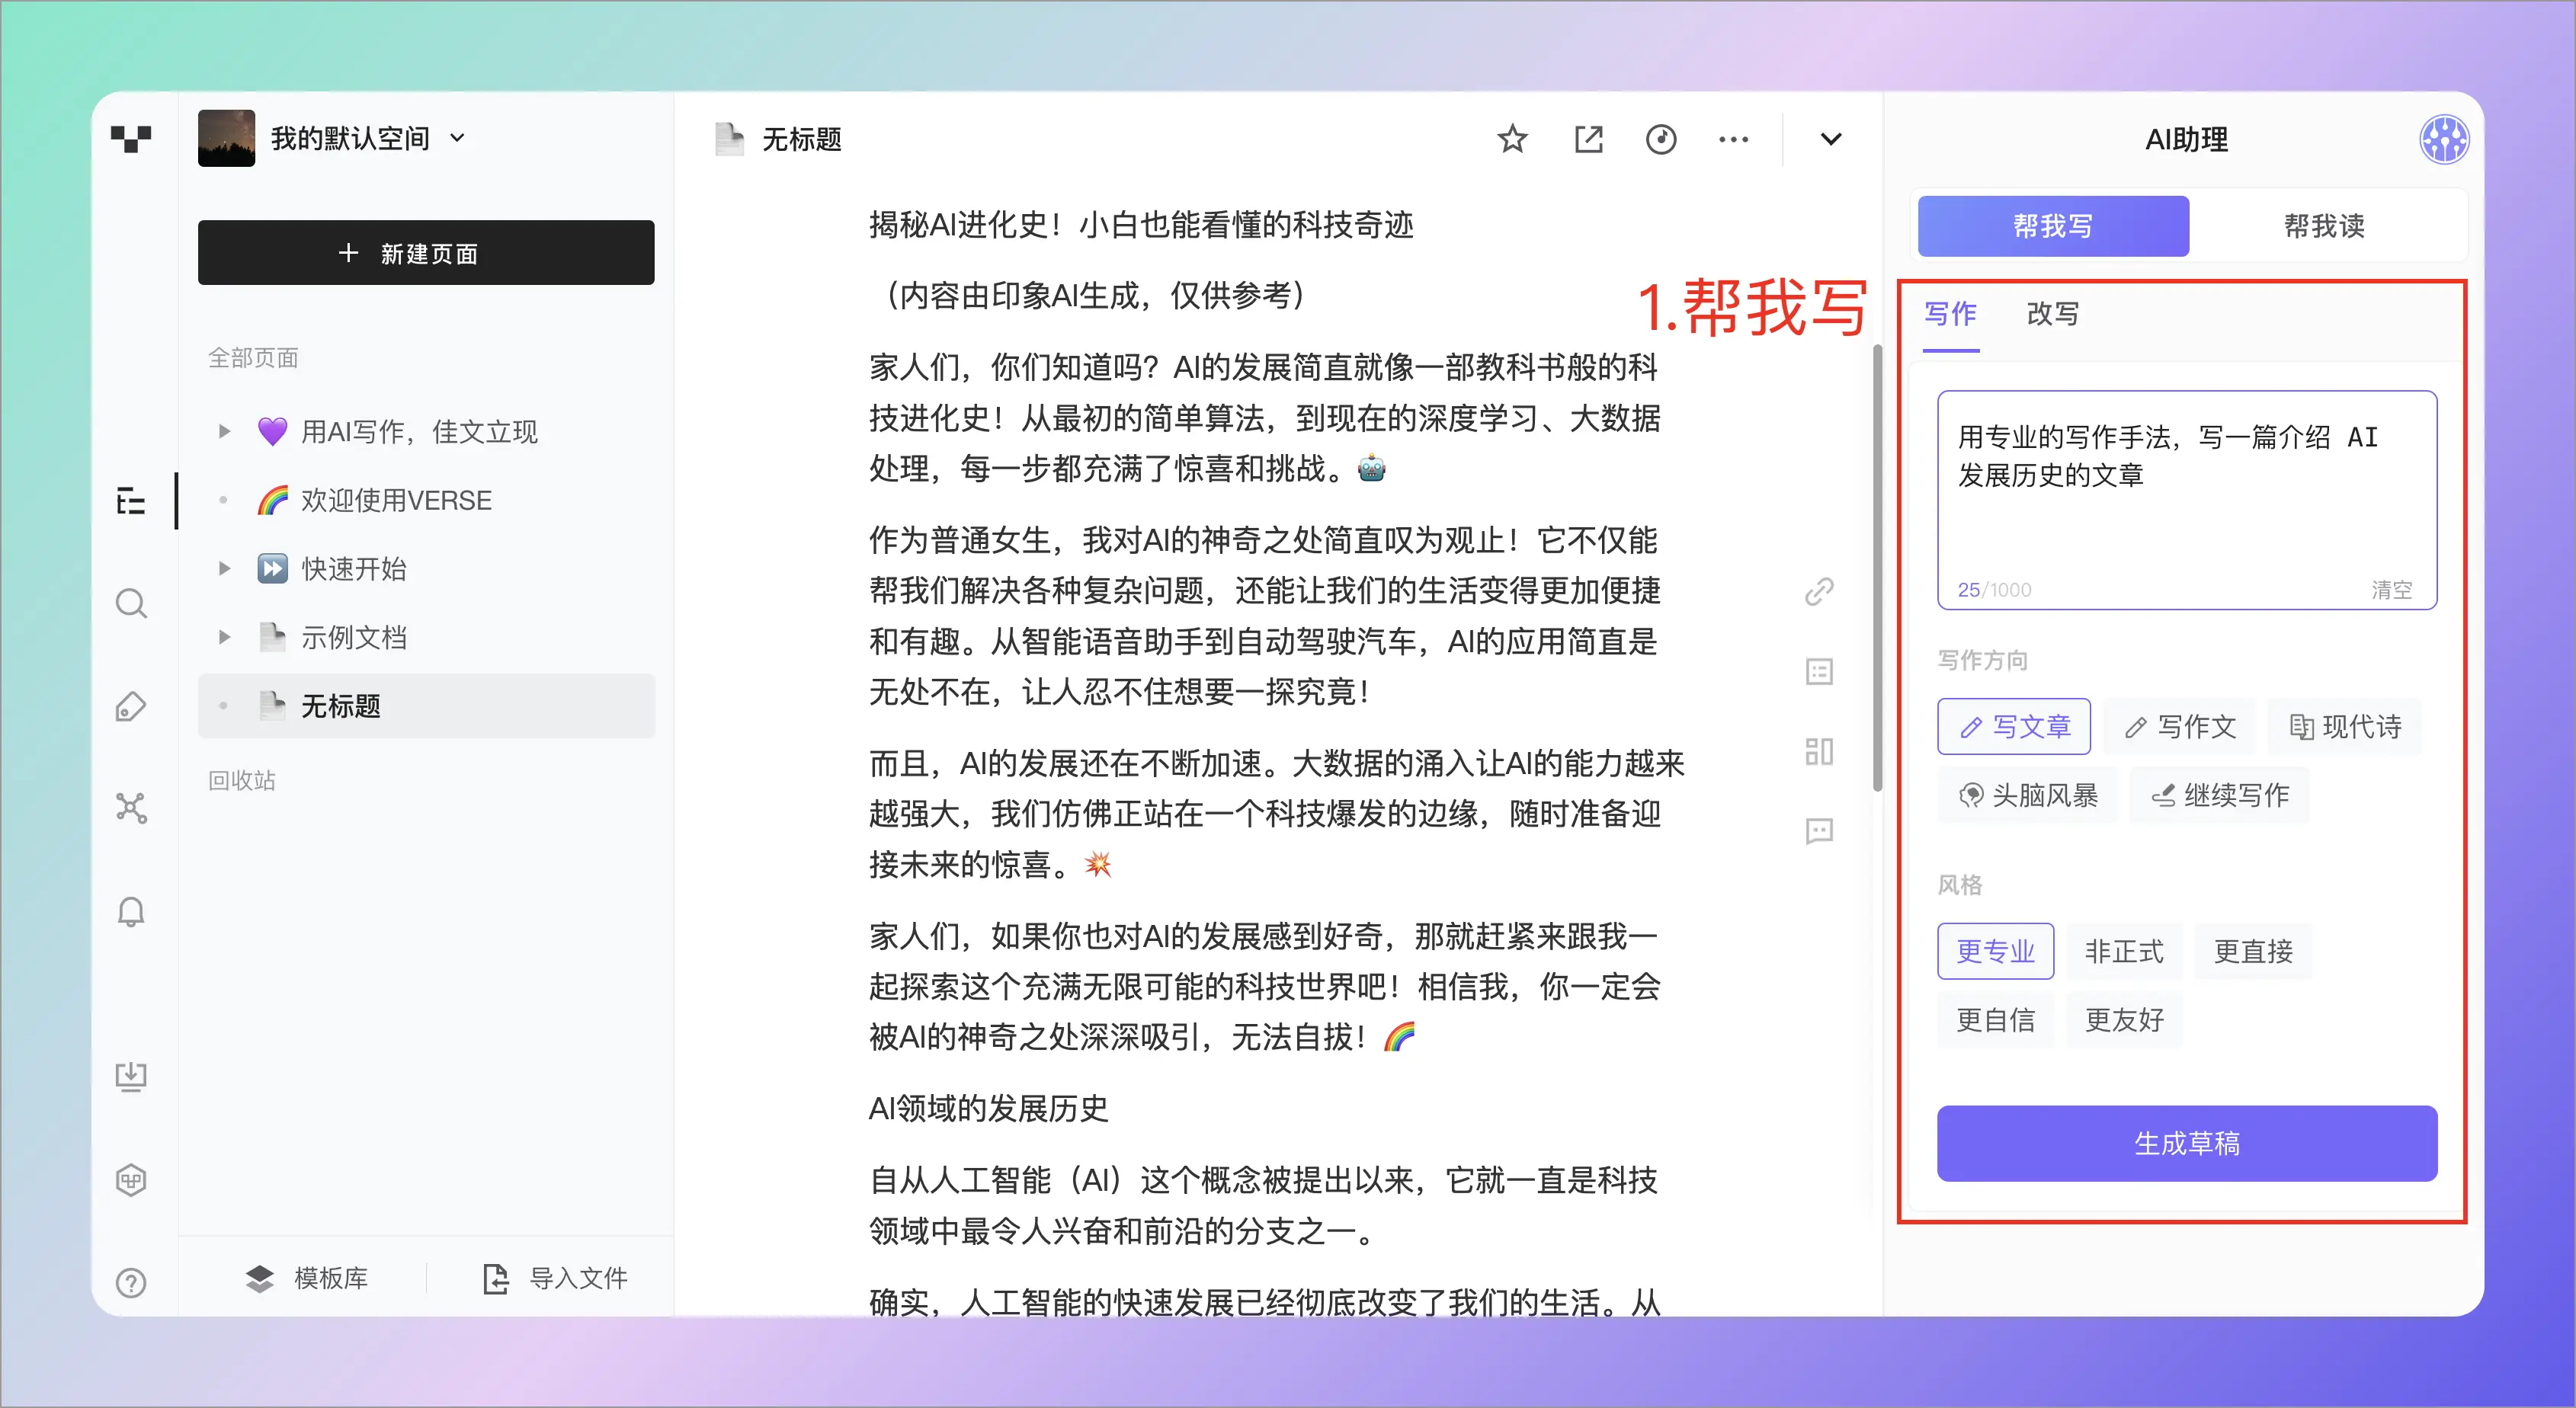The width and height of the screenshot is (2576, 1408).
Task: Expand the 快速开始 page tree item
Action: pos(224,568)
